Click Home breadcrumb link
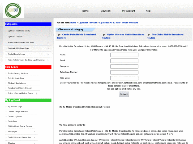 73,22
